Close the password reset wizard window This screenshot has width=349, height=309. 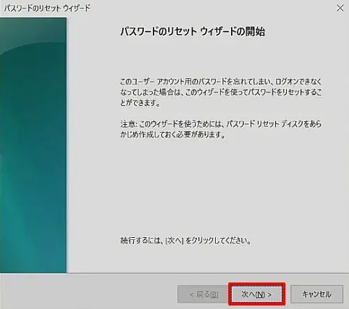coord(340,8)
